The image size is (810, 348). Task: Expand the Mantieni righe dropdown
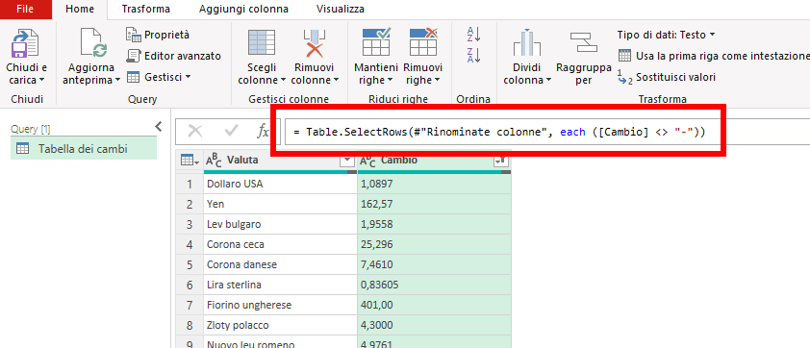(x=390, y=80)
